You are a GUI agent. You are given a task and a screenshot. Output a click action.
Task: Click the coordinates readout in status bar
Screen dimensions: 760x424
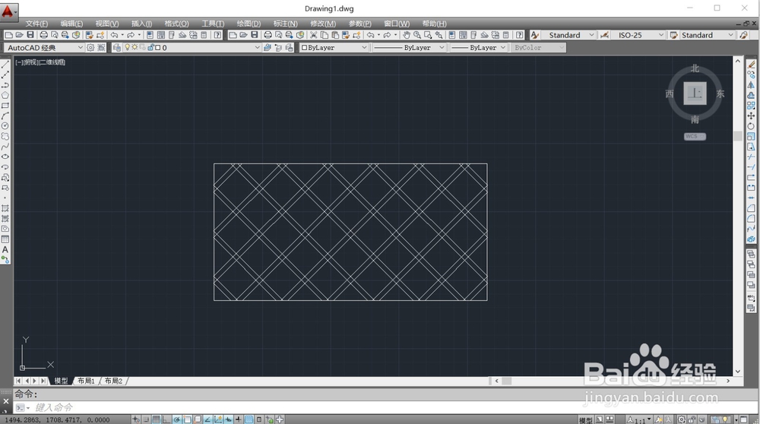coord(57,419)
